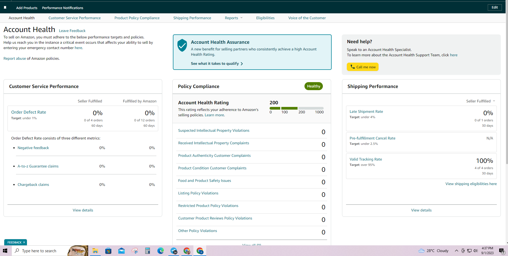Open the Late Shipment Rate link
Image resolution: width=508 pixels, height=256 pixels.
click(366, 111)
